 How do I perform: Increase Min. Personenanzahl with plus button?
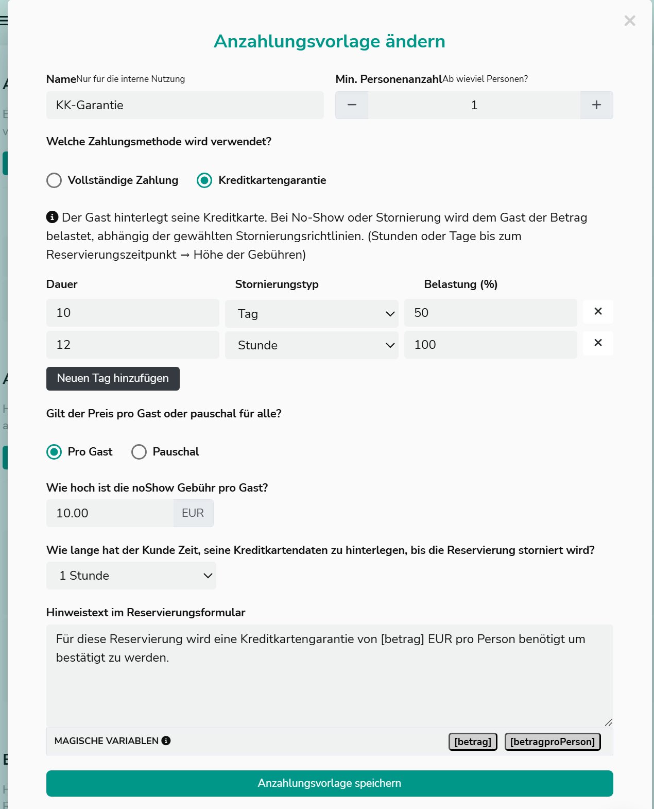[x=596, y=105]
